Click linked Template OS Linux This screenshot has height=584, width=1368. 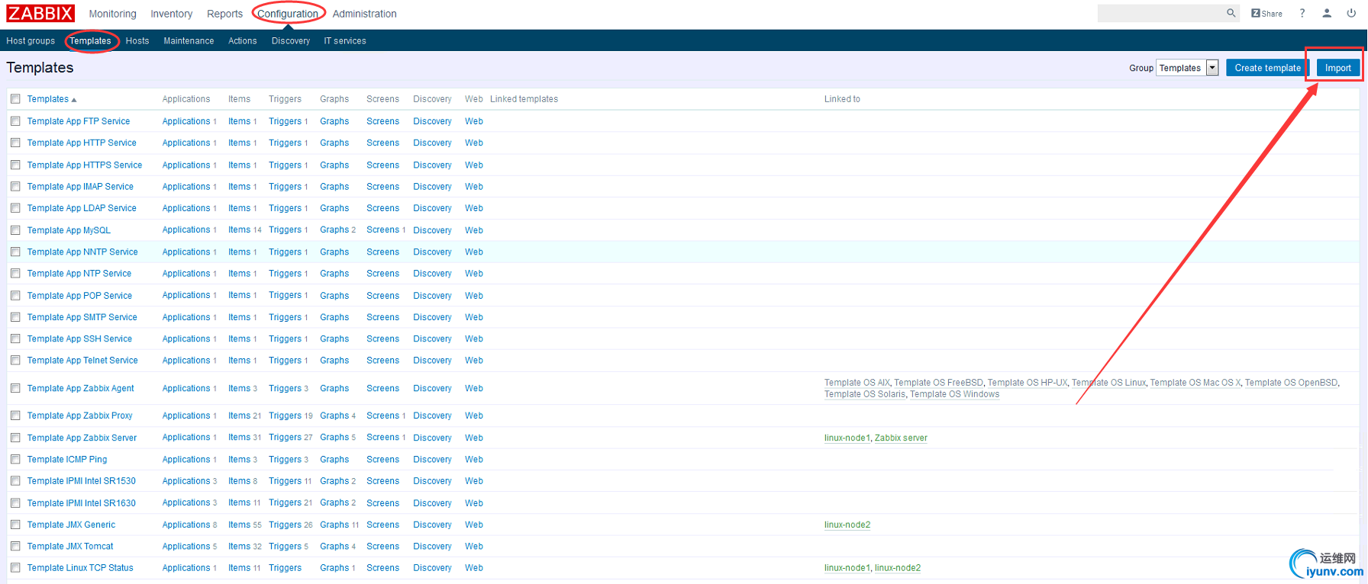coord(1108,383)
